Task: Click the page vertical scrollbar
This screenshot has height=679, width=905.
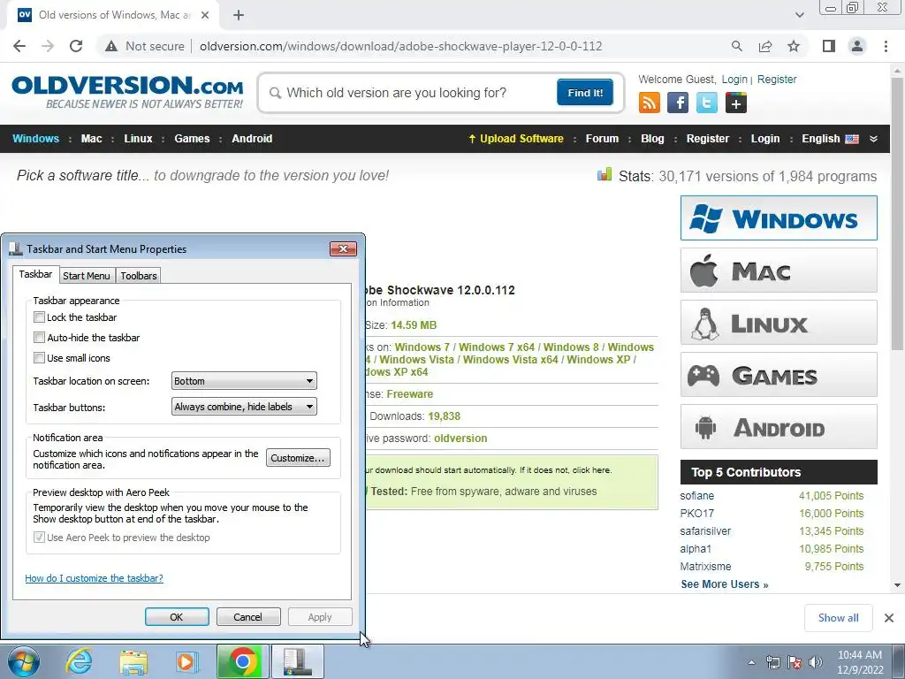Action: coord(897,213)
